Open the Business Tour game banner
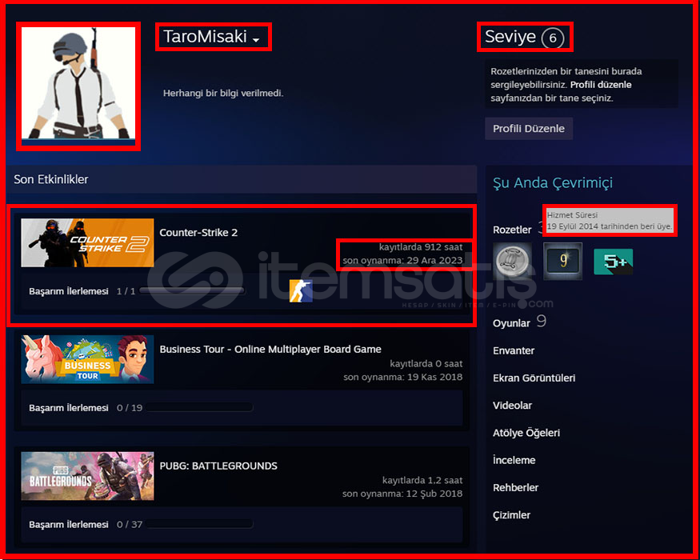 [x=87, y=359]
